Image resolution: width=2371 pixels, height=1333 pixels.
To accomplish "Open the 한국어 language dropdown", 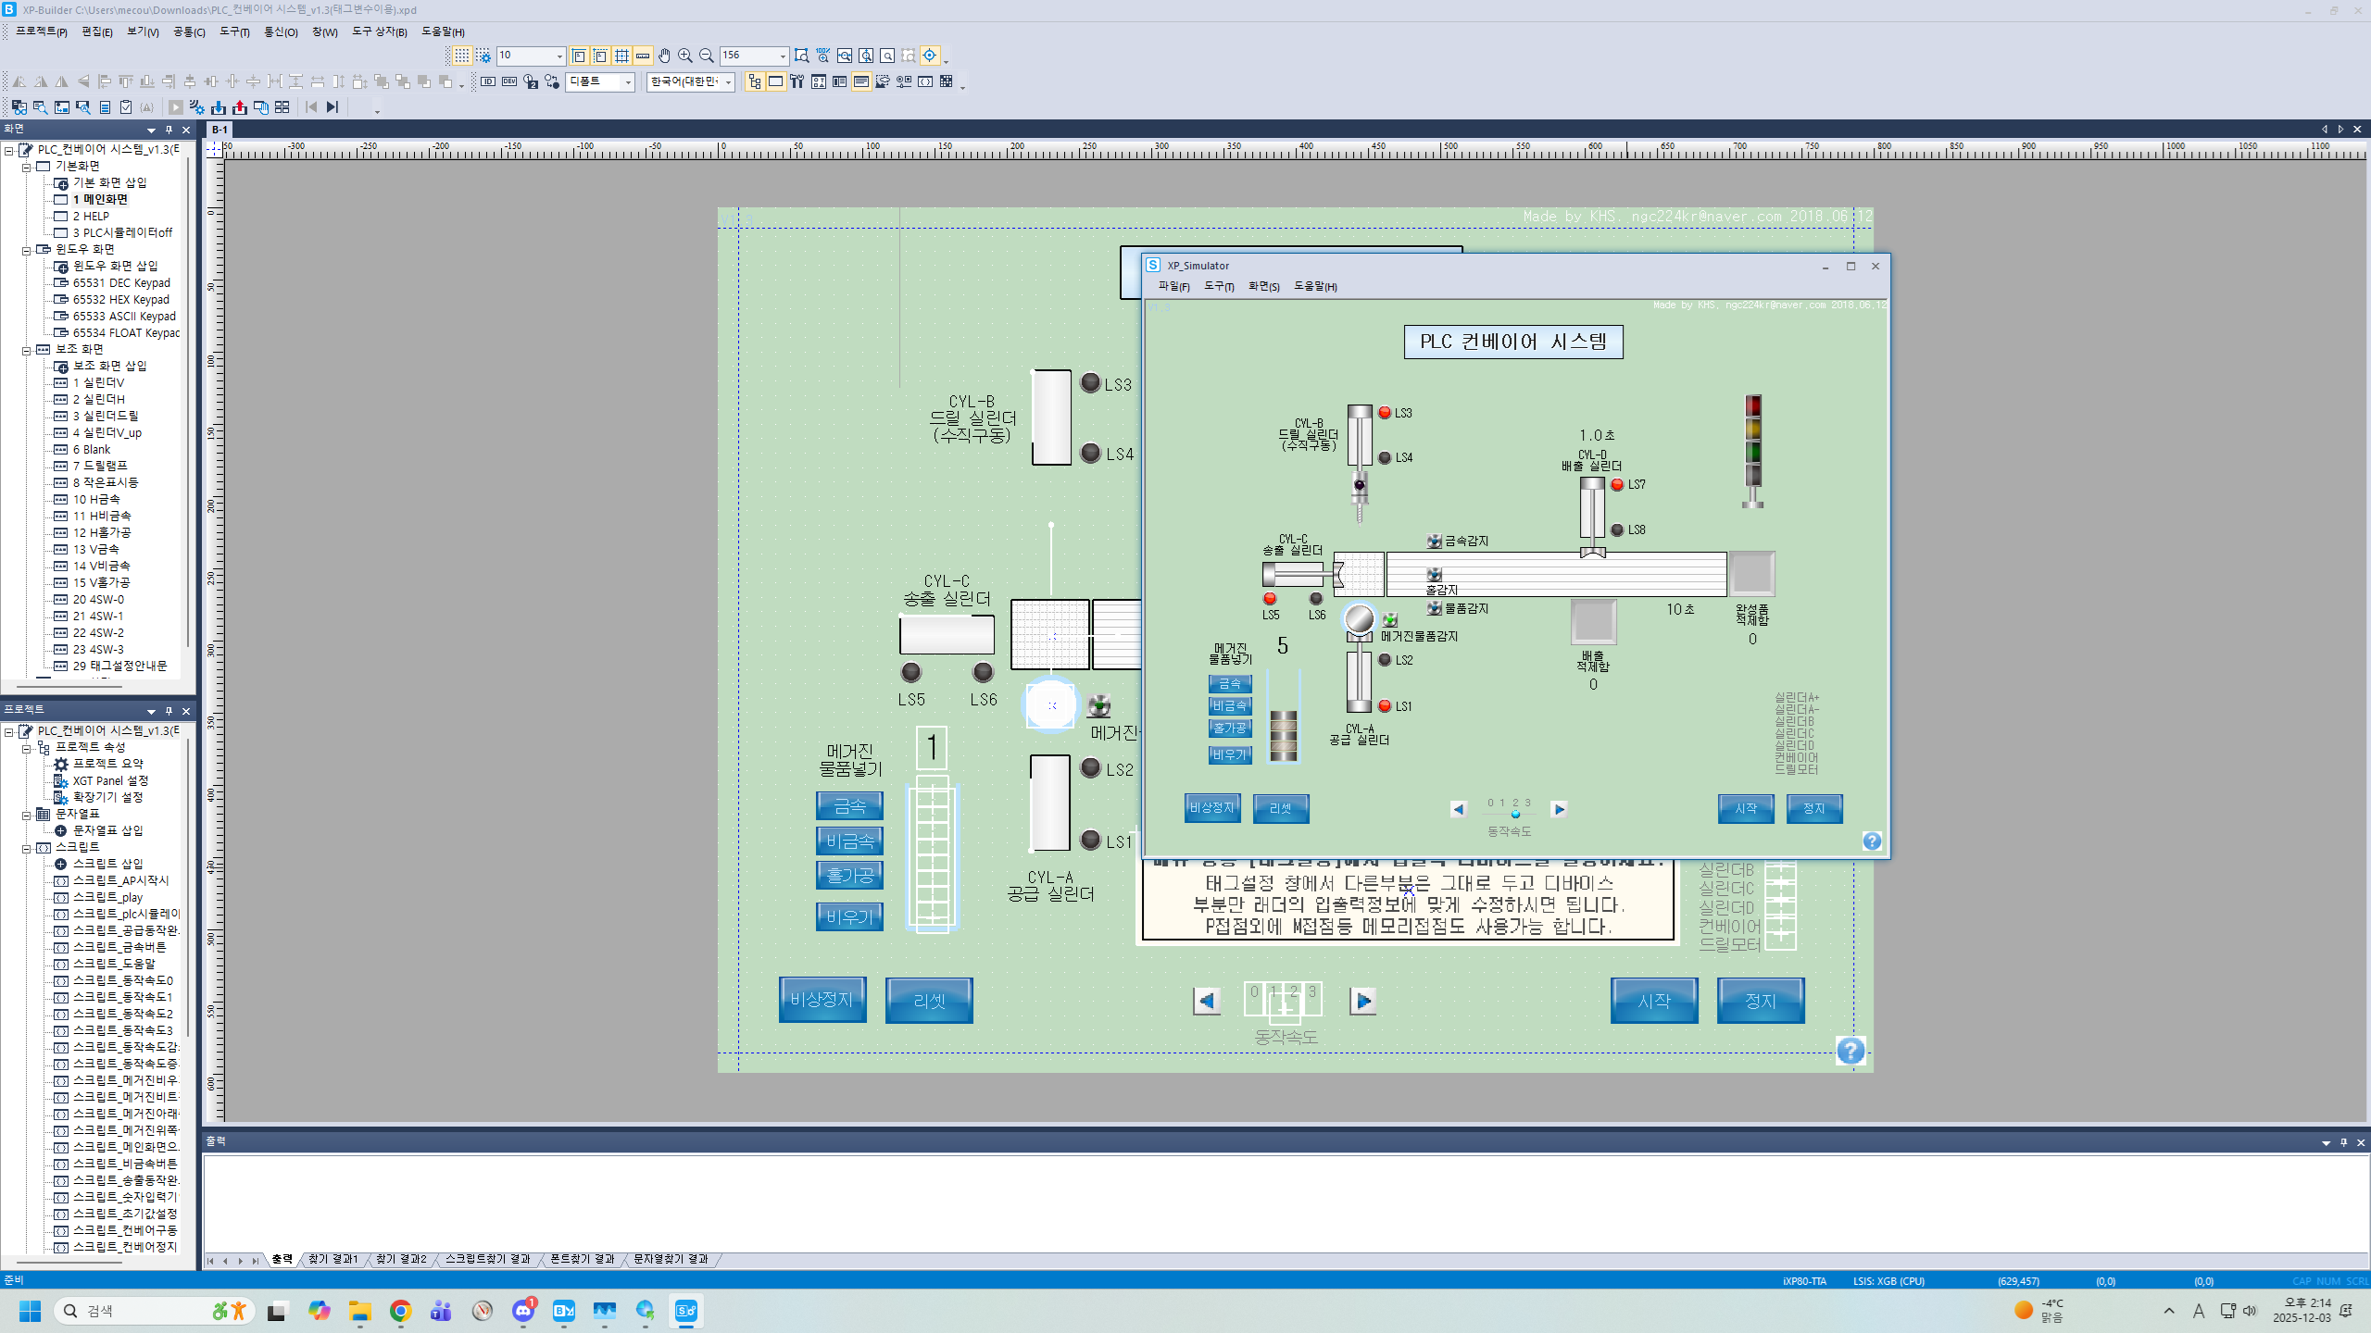I will pyautogui.click(x=729, y=82).
